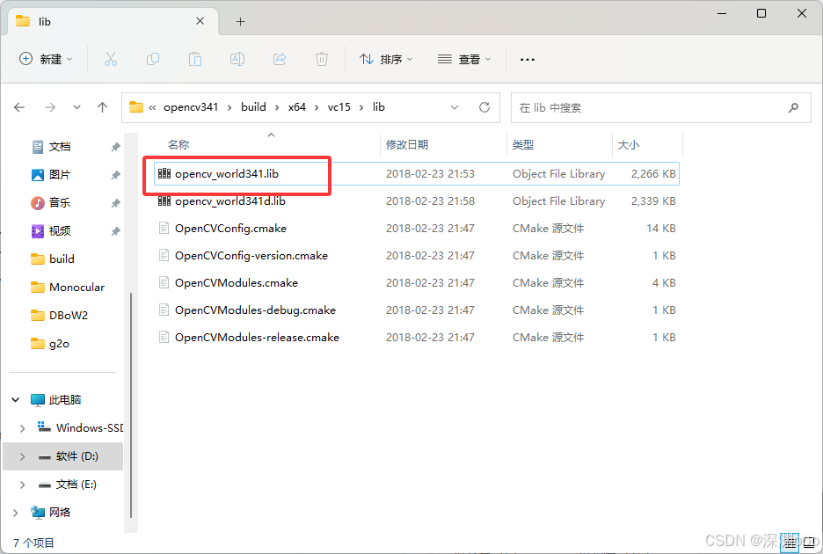Image resolution: width=823 pixels, height=554 pixels.
Task: Expand address bar history dropdown
Action: 455,107
